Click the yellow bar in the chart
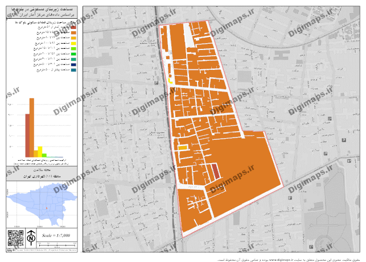366x262 pixels. tap(40, 152)
